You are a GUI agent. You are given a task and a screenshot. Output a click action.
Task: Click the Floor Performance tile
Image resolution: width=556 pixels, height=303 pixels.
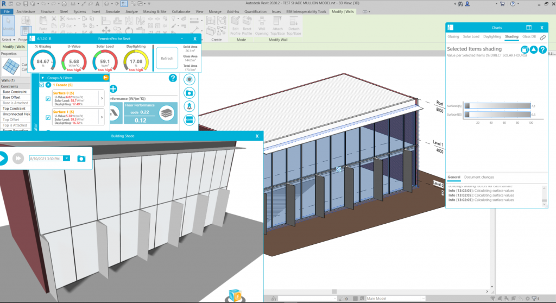[x=150, y=113]
